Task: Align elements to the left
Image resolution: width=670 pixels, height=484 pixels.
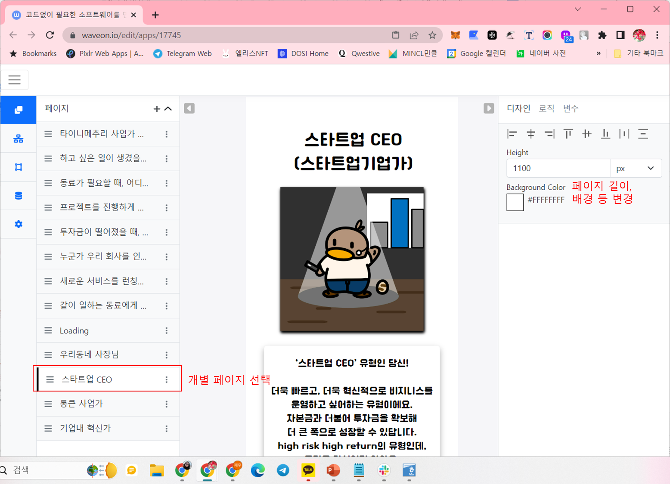Action: tap(512, 134)
